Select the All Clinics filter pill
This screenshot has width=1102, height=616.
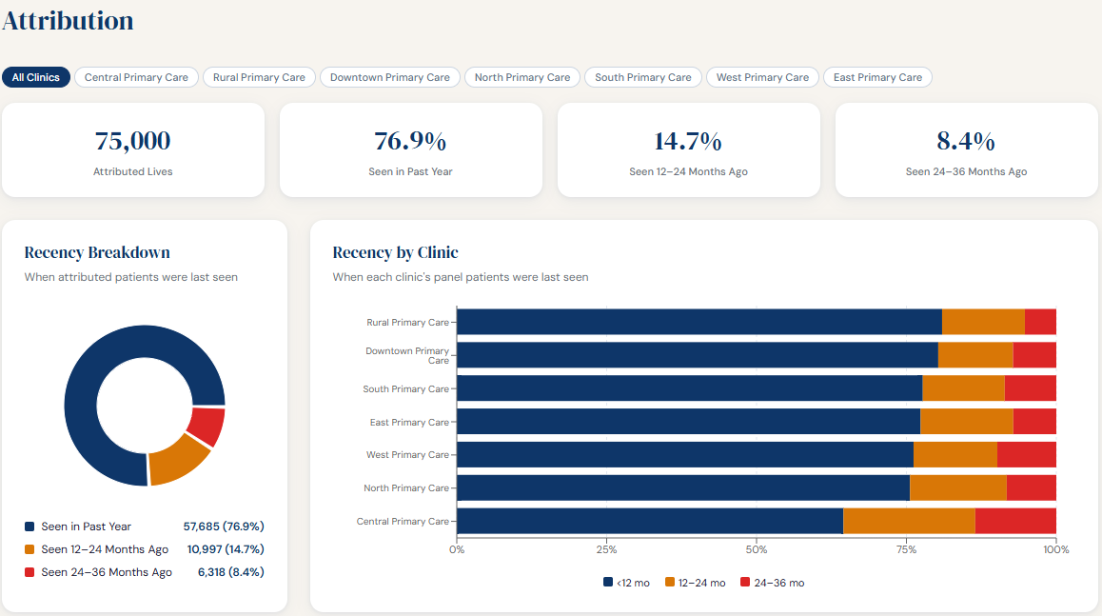click(x=36, y=77)
